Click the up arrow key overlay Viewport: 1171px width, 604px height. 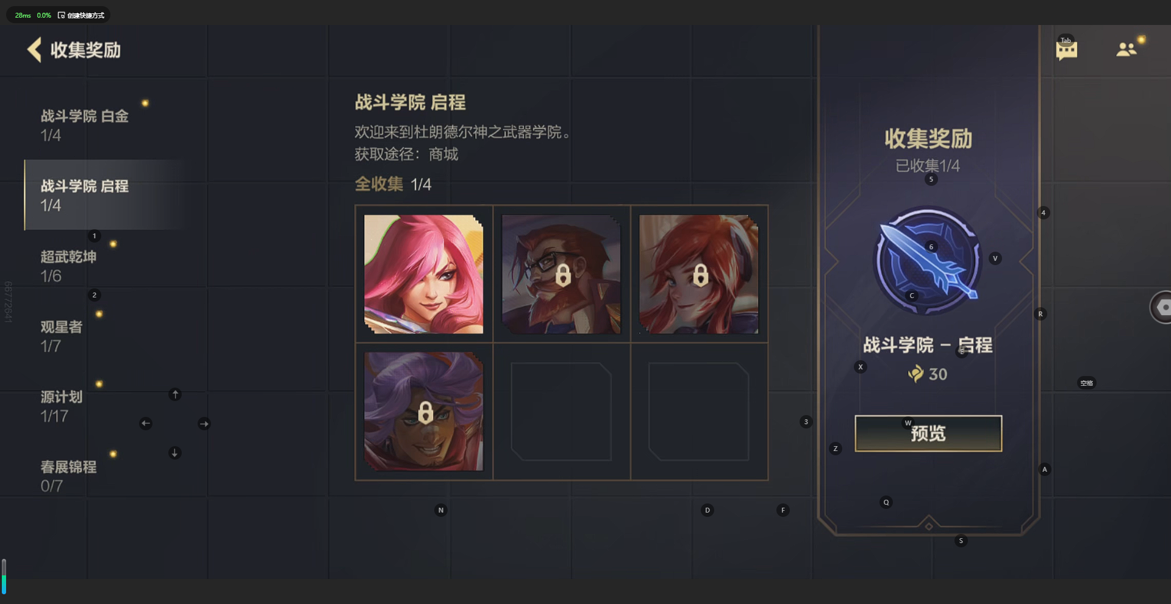[x=175, y=394]
